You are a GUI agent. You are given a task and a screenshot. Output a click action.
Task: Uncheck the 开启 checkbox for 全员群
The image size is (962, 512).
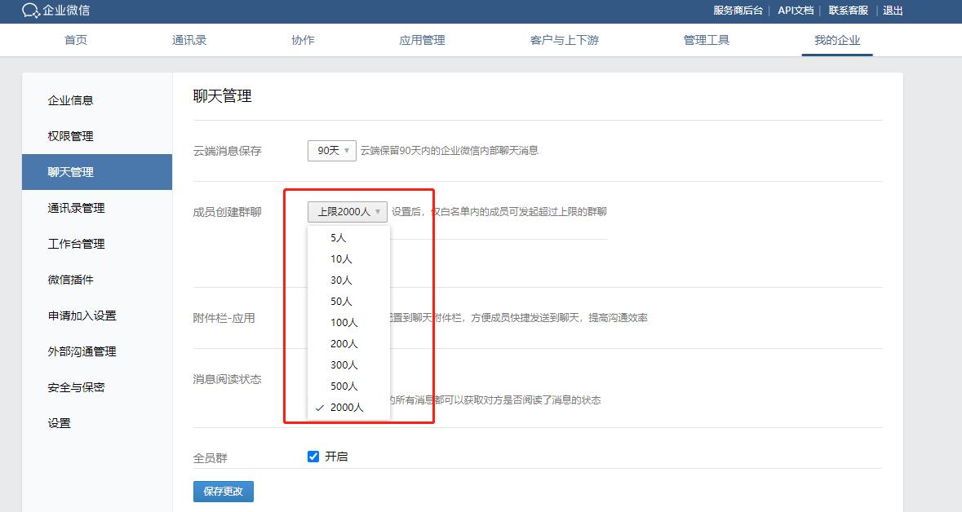point(313,456)
